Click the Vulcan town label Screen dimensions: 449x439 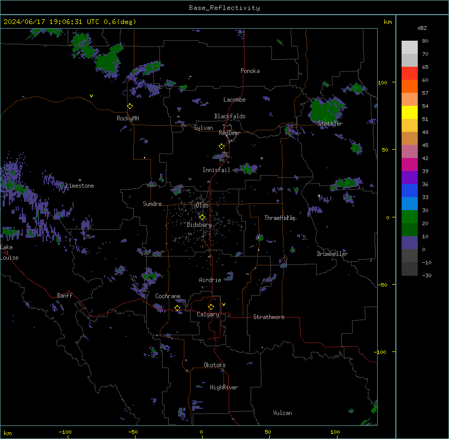pyautogui.click(x=282, y=413)
